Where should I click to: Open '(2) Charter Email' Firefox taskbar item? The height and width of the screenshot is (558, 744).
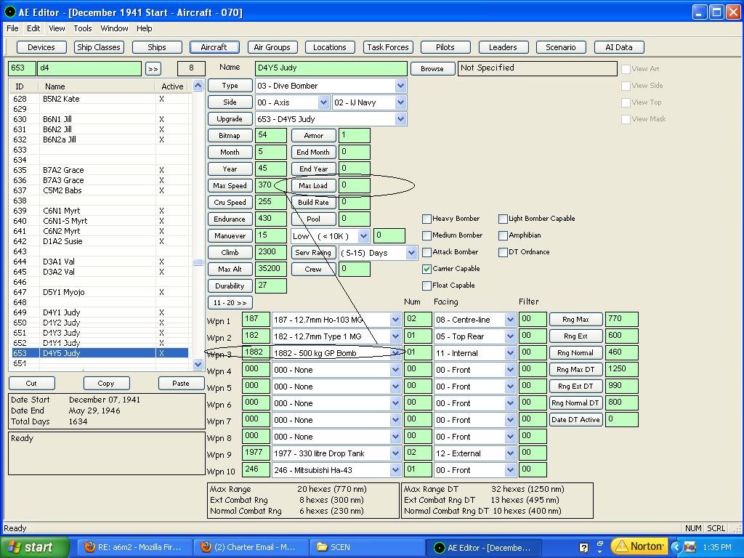coord(251,547)
